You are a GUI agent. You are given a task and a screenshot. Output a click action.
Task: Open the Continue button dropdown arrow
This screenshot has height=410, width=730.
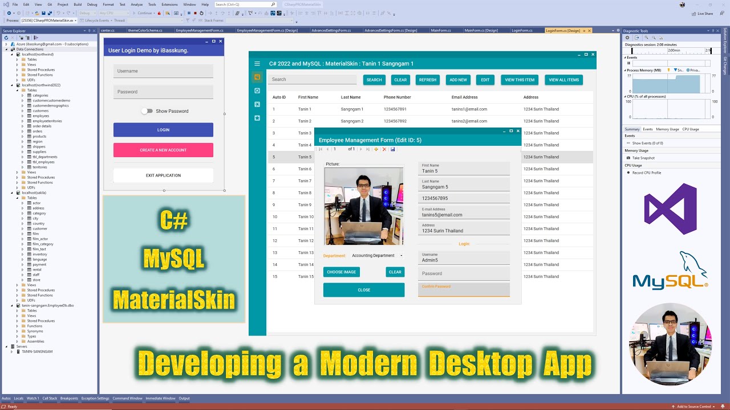(156, 13)
